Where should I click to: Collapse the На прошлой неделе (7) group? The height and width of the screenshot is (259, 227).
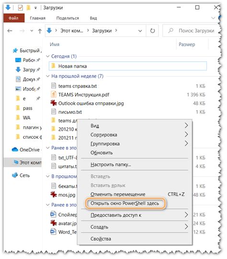point(47,76)
